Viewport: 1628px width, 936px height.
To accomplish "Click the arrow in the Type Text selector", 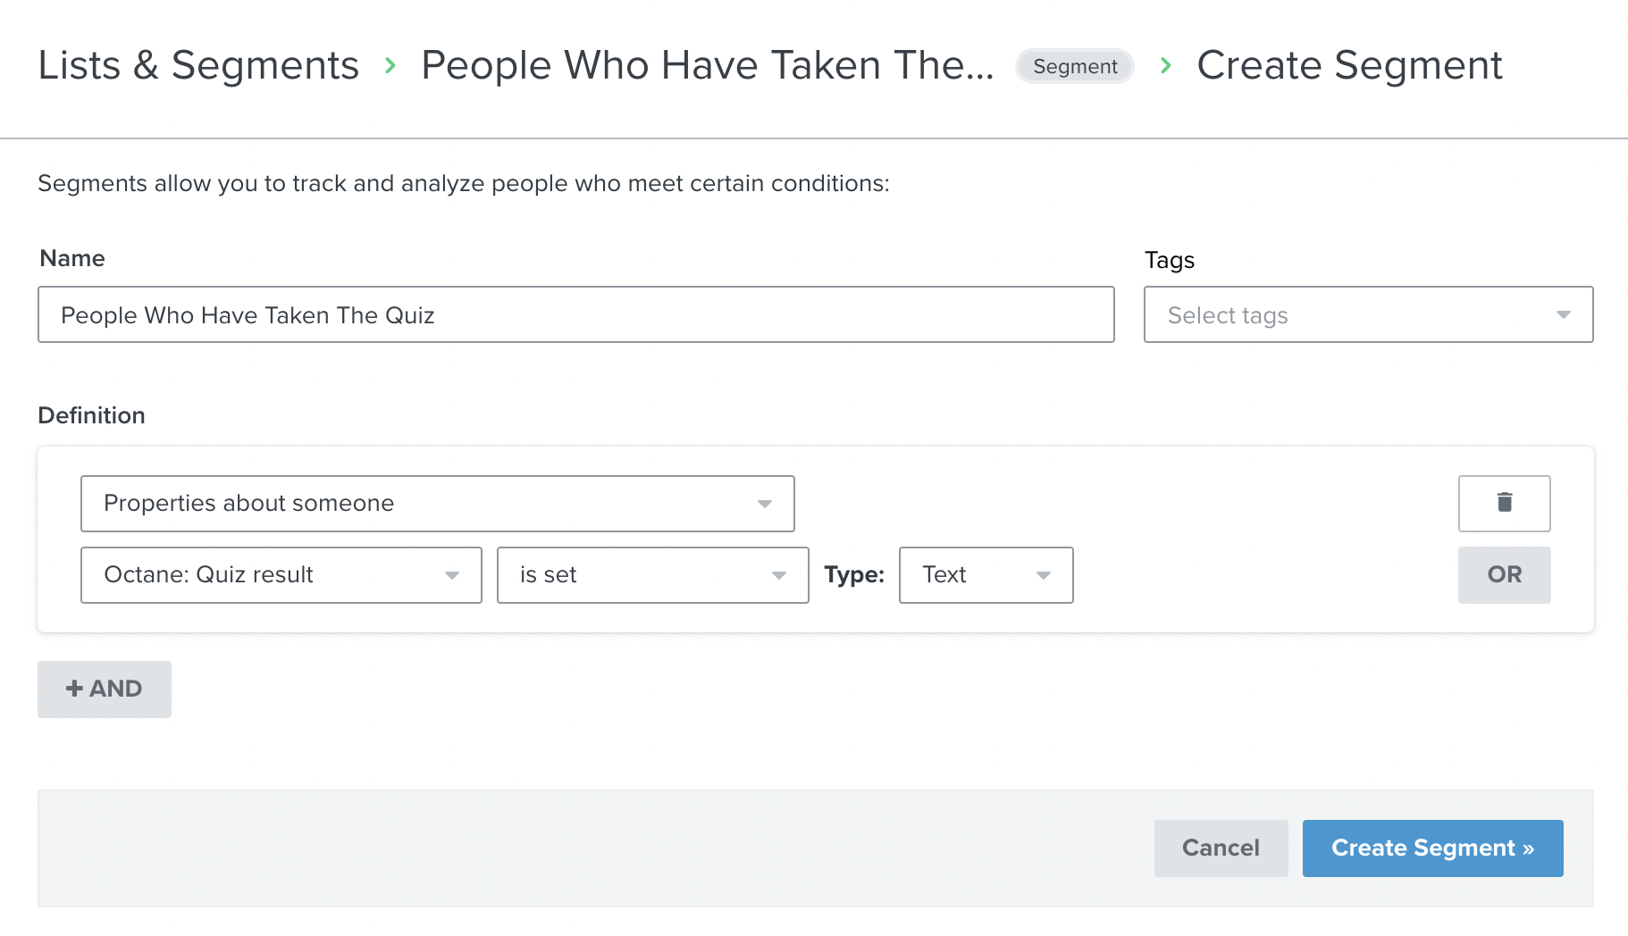I will tap(1044, 575).
